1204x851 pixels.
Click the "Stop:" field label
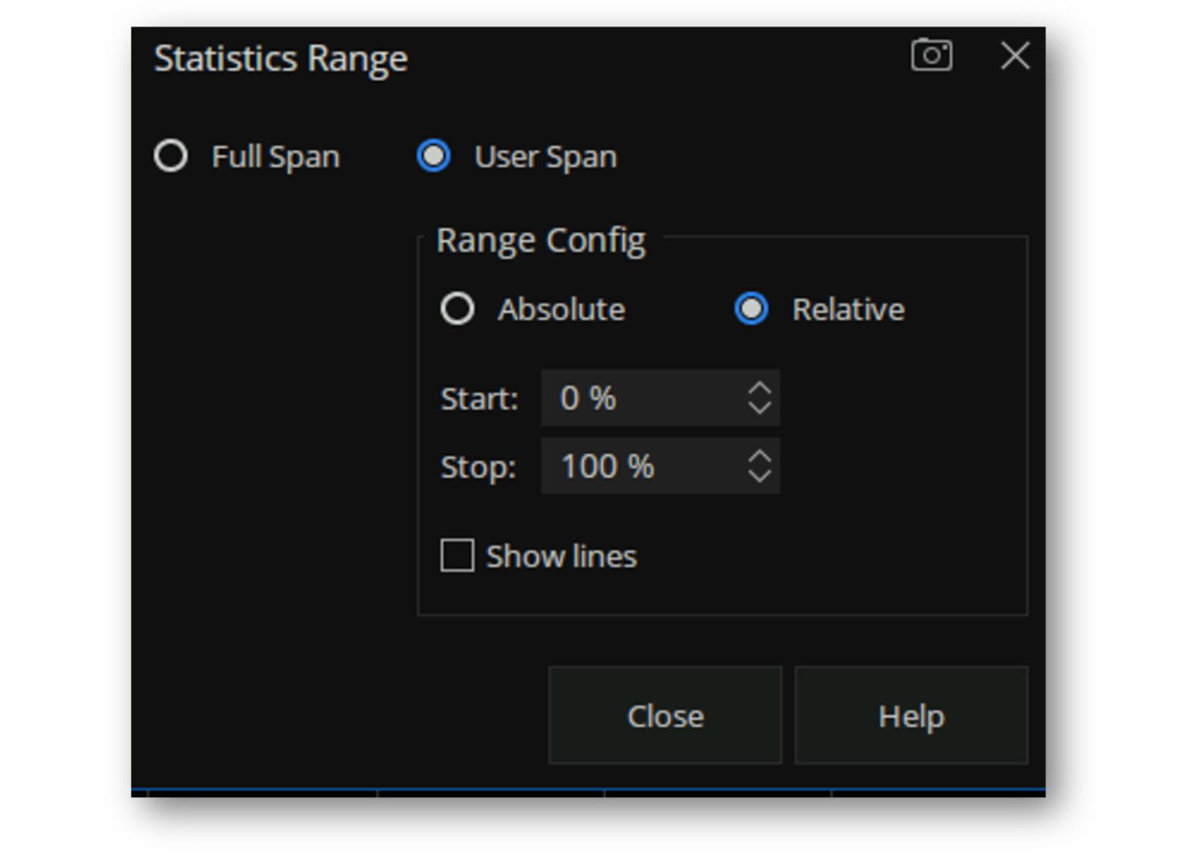(478, 467)
